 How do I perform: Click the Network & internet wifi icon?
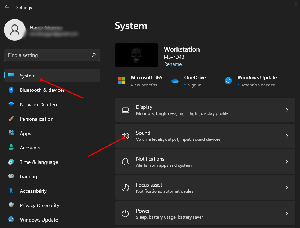(11, 104)
